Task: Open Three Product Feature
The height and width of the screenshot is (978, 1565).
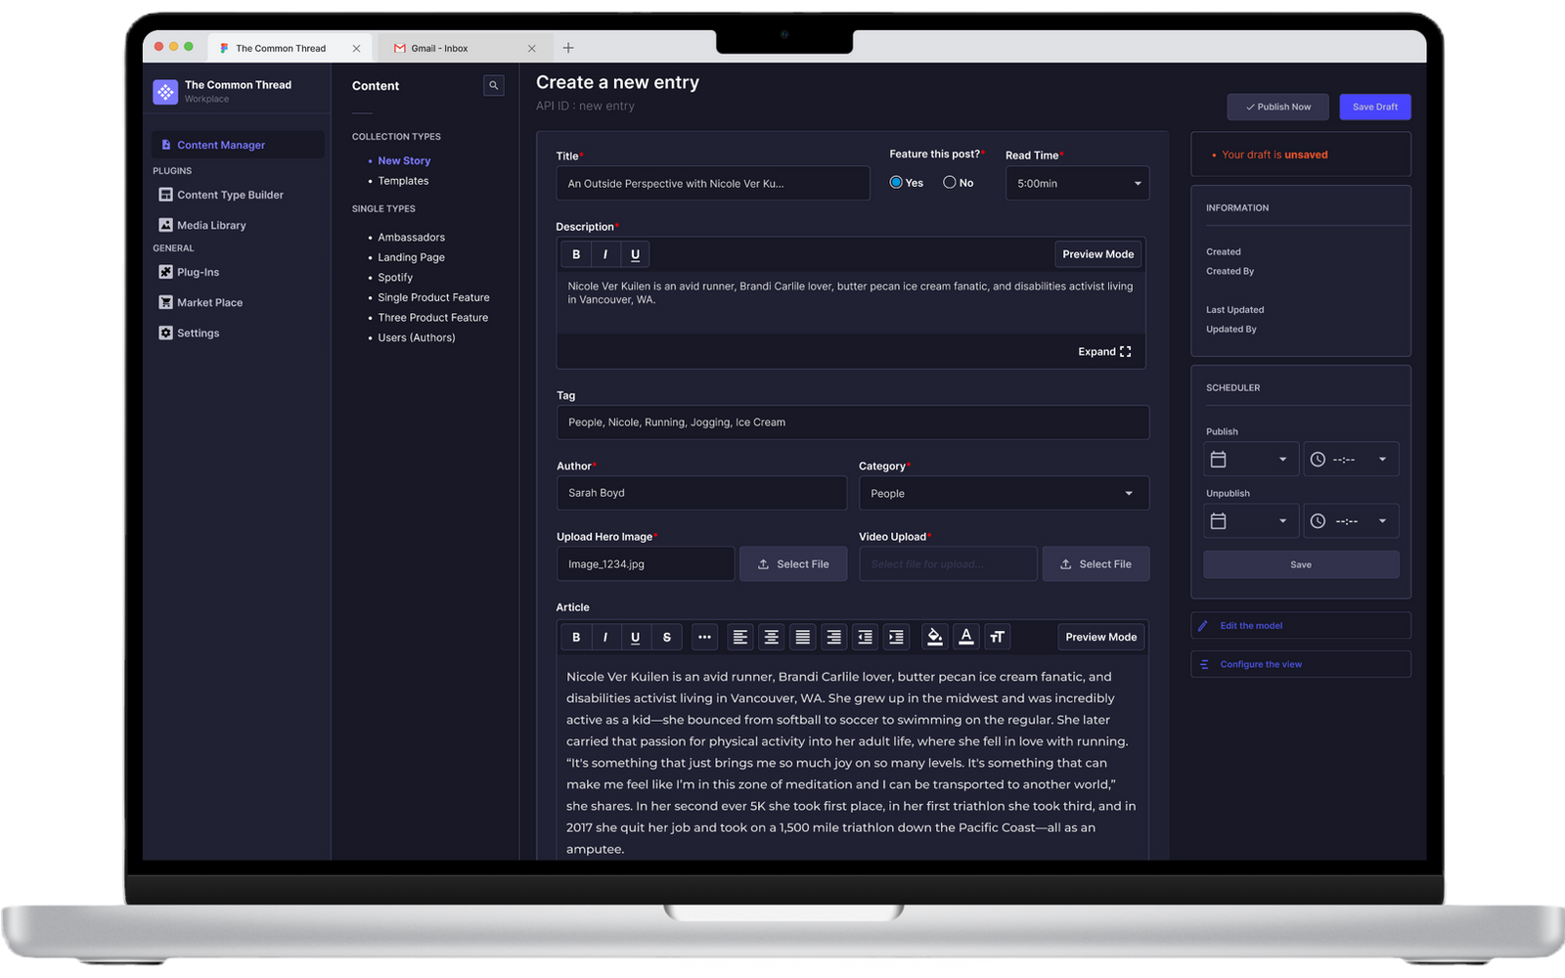Action: [432, 318]
